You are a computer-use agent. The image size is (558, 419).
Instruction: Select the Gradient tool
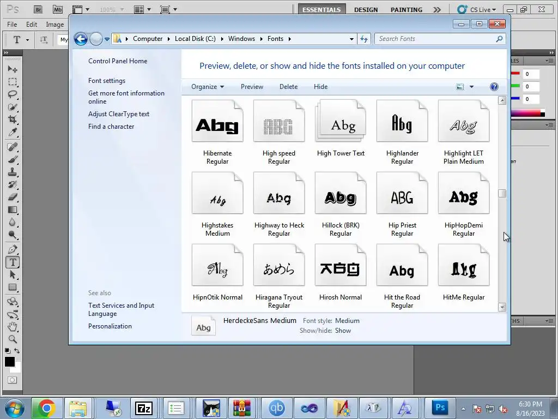coord(13,209)
